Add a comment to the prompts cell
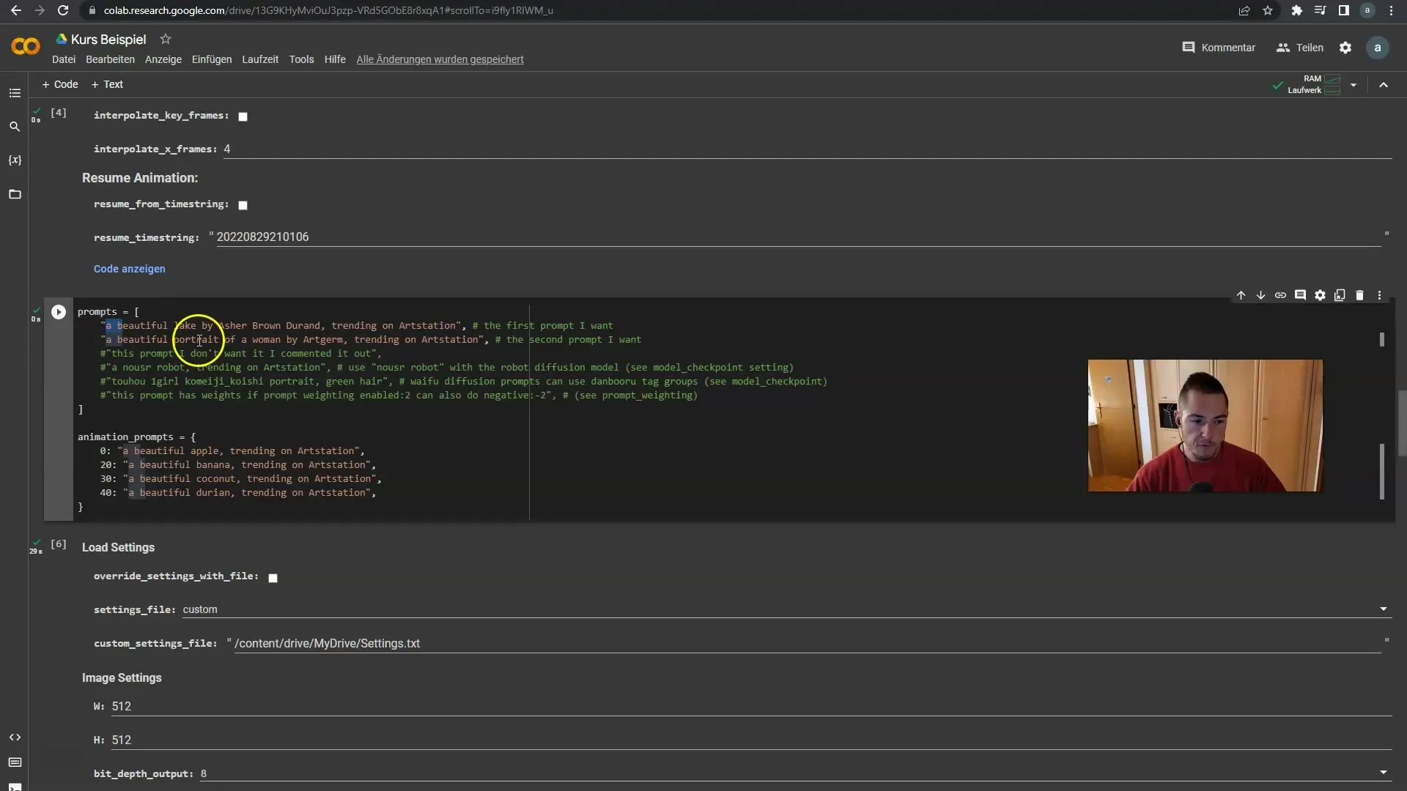This screenshot has height=791, width=1407. click(1300, 295)
